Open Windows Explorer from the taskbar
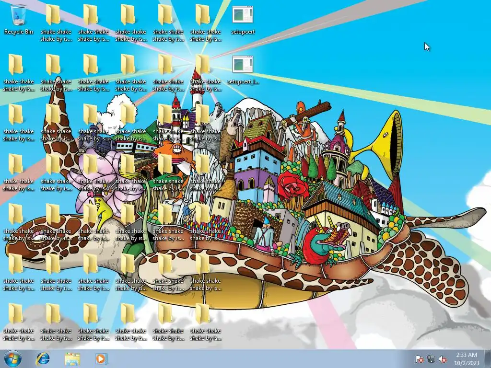 [72, 358]
